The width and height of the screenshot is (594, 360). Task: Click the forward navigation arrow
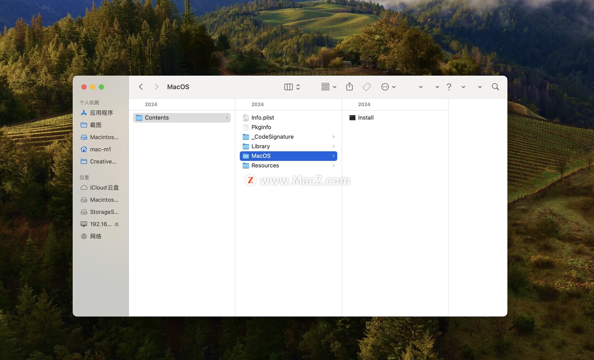[156, 87]
